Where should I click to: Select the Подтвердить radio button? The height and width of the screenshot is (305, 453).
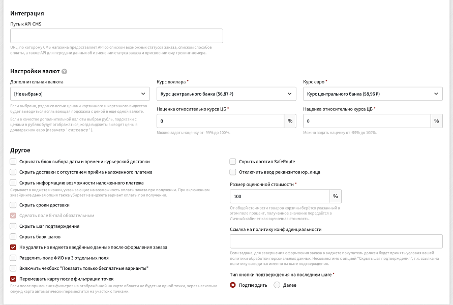(233, 285)
